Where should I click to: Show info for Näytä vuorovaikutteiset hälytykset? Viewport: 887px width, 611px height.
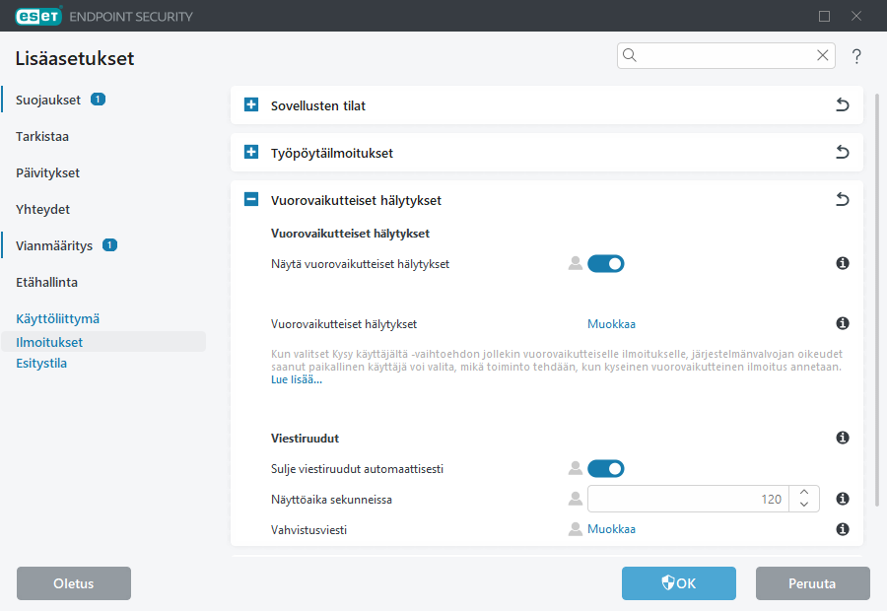coord(843,263)
